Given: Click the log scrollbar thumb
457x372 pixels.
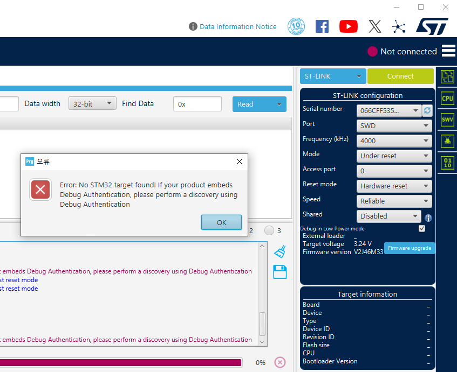Looking at the screenshot, I should click(x=262, y=324).
